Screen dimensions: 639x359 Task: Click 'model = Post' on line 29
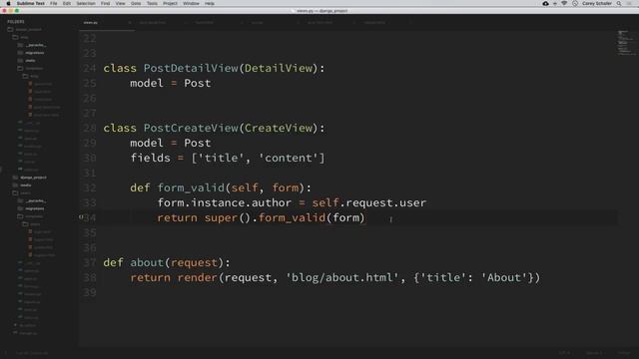click(x=171, y=144)
